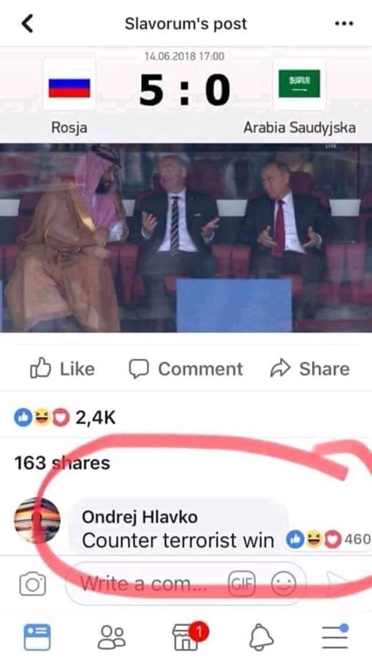Open the GIF picker
The image size is (372, 663).
[242, 584]
